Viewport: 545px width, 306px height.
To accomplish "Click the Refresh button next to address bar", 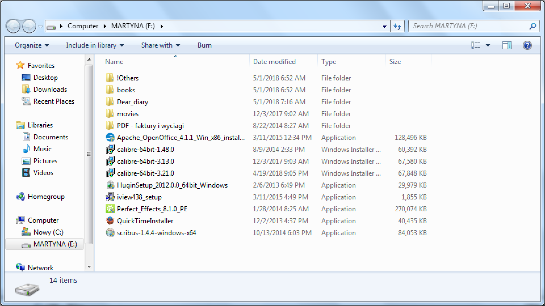I will [x=397, y=26].
